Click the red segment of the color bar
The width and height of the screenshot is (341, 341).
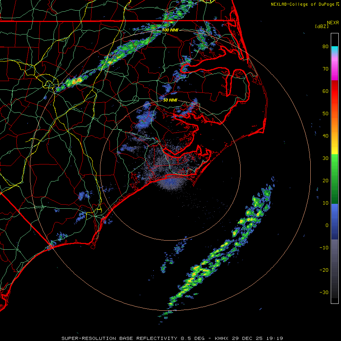(x=335, y=92)
